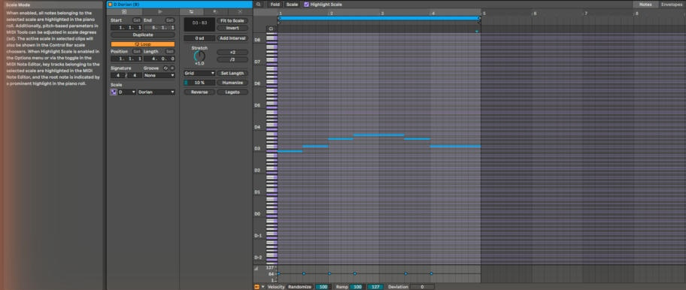Click the Deviation value field
Image resolution: width=686 pixels, height=290 pixels.
pos(422,287)
